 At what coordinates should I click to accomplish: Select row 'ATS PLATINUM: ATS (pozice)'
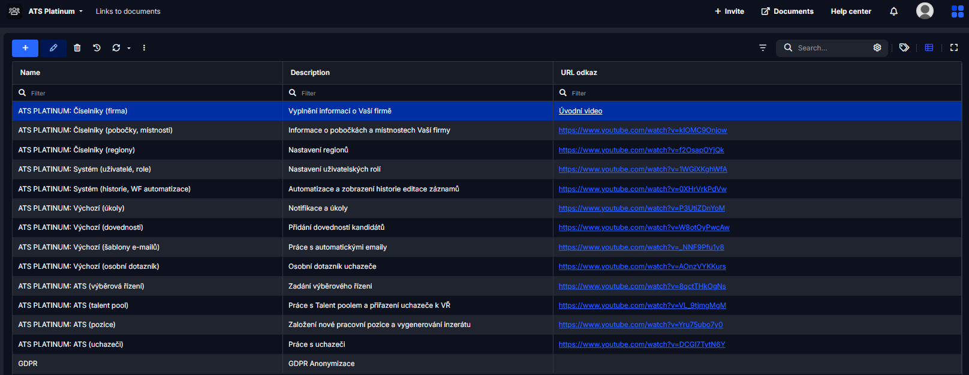pos(487,325)
